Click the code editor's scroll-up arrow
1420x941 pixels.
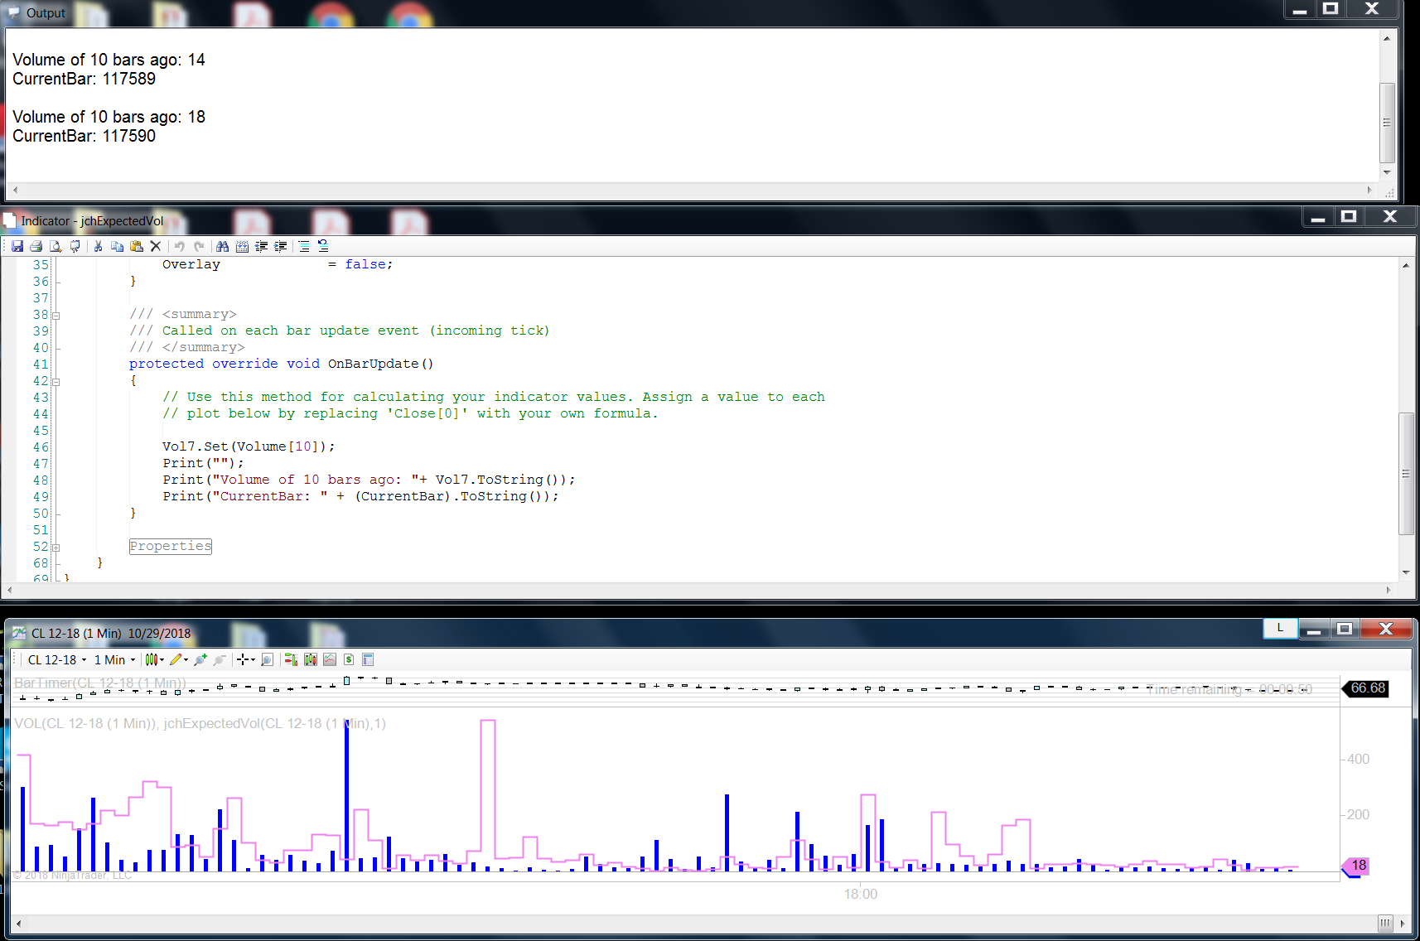click(1405, 265)
